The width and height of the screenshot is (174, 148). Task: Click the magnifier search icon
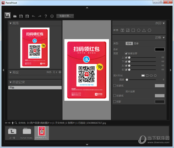[x=16, y=123]
